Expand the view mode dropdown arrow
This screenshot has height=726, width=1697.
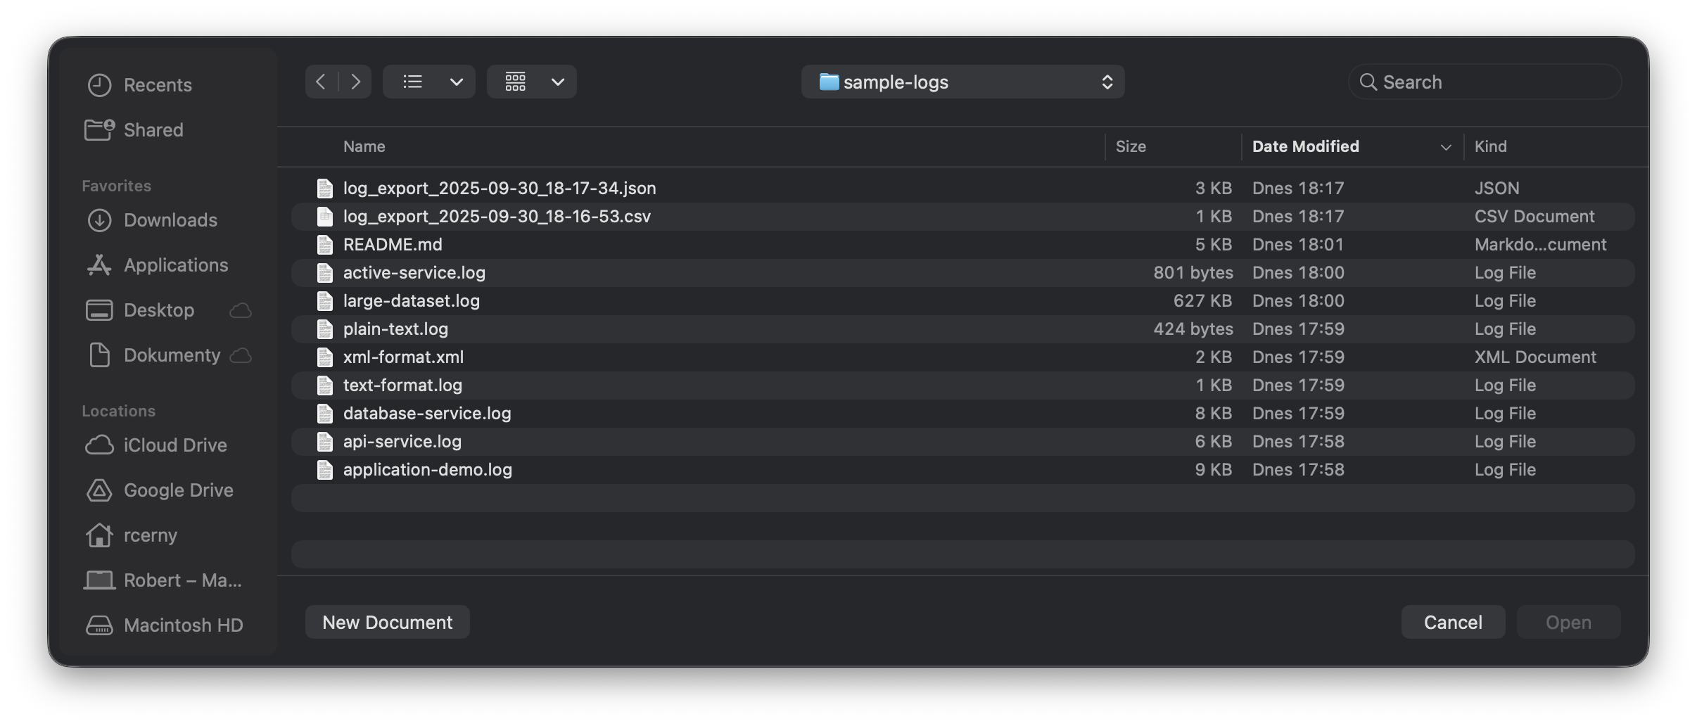[x=457, y=82]
